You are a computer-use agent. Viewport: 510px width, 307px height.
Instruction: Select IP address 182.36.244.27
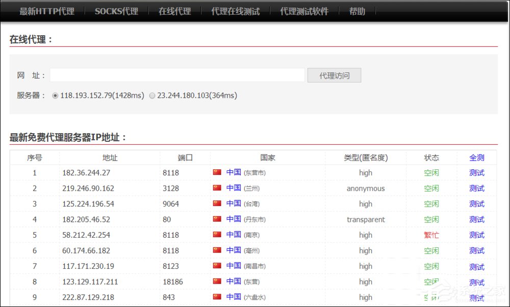point(86,173)
